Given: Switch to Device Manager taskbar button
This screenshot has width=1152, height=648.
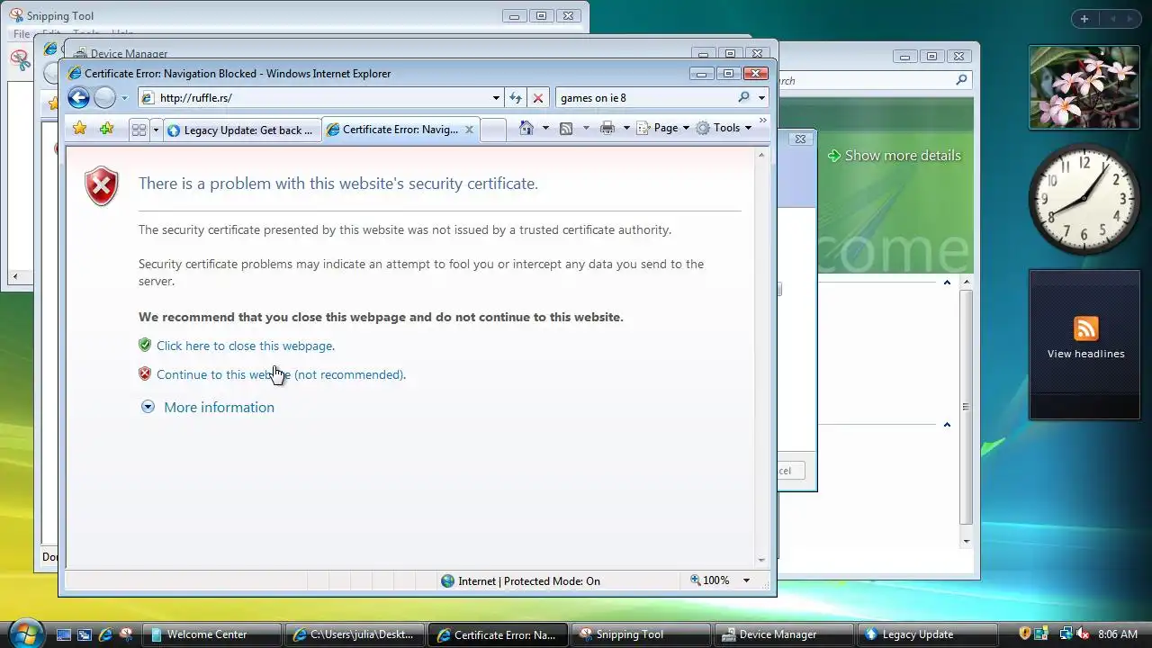Looking at the screenshot, I should pyautogui.click(x=786, y=634).
